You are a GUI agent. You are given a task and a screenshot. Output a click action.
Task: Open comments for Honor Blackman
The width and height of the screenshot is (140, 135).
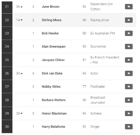[129, 114]
